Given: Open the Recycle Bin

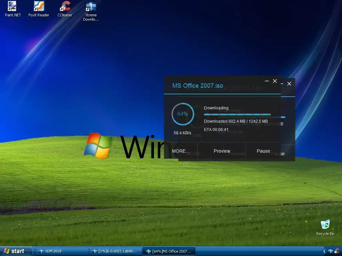Looking at the screenshot, I should coord(325,227).
